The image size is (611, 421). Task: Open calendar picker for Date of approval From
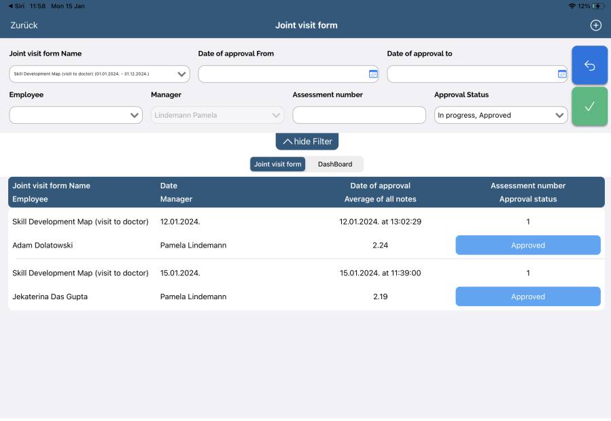tap(373, 74)
